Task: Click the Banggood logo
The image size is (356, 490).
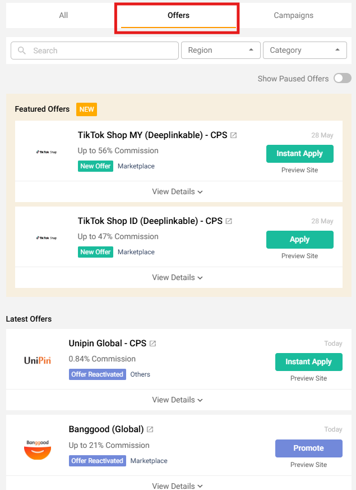Action: click(x=38, y=449)
